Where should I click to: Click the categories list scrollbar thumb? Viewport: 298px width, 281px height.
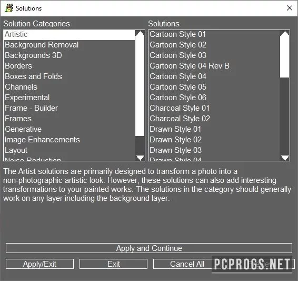[x=140, y=86]
